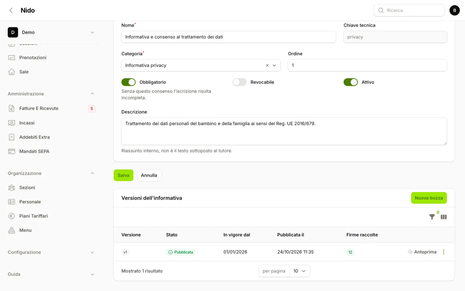The image size is (465, 291).
Task: Click the Personale ID card icon
Action: tap(12, 202)
